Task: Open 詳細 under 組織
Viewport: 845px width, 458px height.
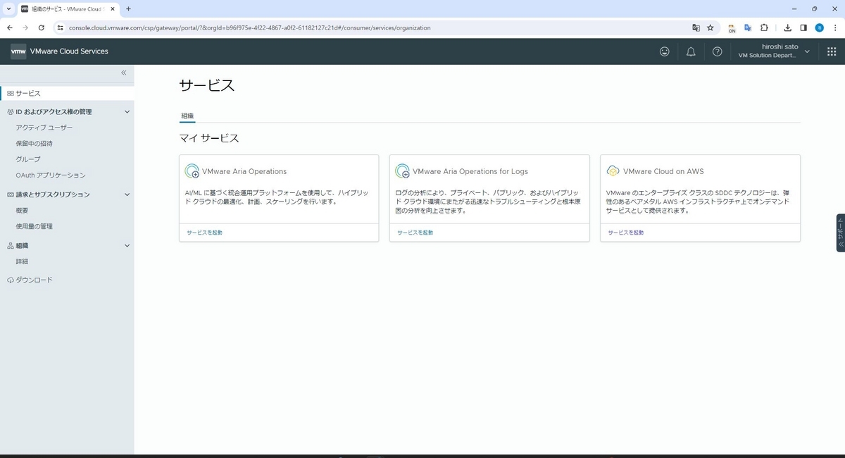Action: click(x=22, y=261)
